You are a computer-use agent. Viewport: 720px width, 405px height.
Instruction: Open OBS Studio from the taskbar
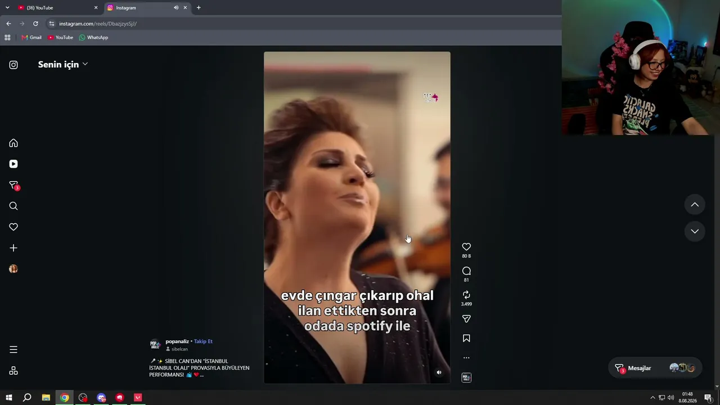coord(83,398)
